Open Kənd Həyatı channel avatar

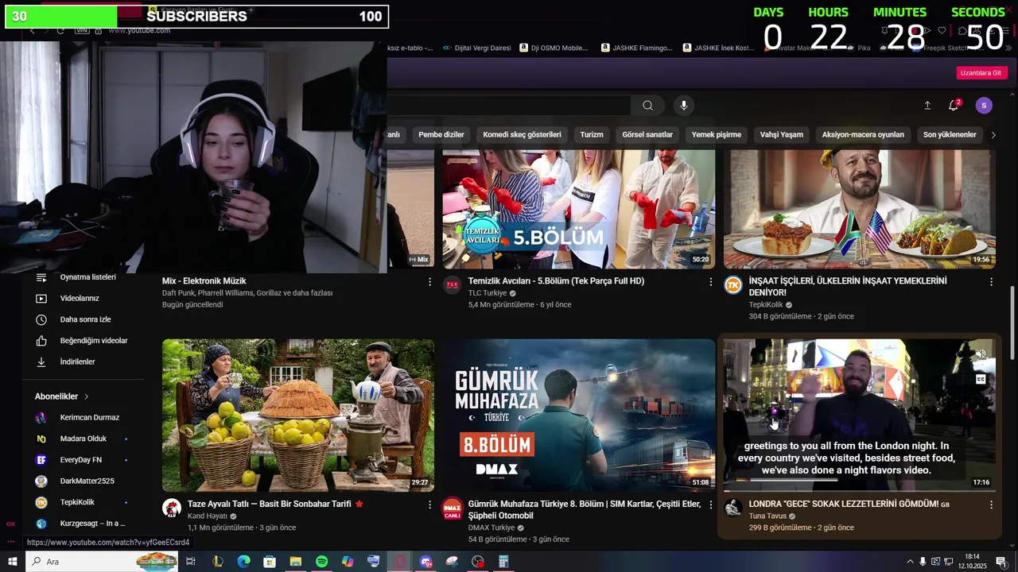click(171, 508)
